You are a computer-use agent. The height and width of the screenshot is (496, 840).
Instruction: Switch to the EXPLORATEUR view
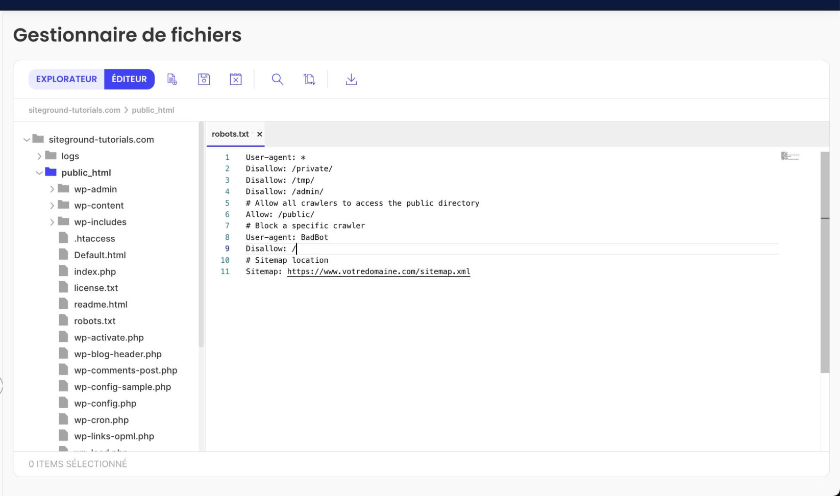point(66,79)
